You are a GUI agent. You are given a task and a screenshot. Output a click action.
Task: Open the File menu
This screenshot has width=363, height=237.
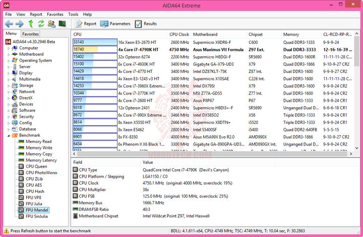point(9,14)
